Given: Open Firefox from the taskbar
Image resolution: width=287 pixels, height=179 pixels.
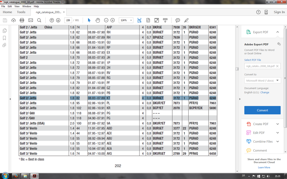Looking at the screenshot, I should point(16,176).
